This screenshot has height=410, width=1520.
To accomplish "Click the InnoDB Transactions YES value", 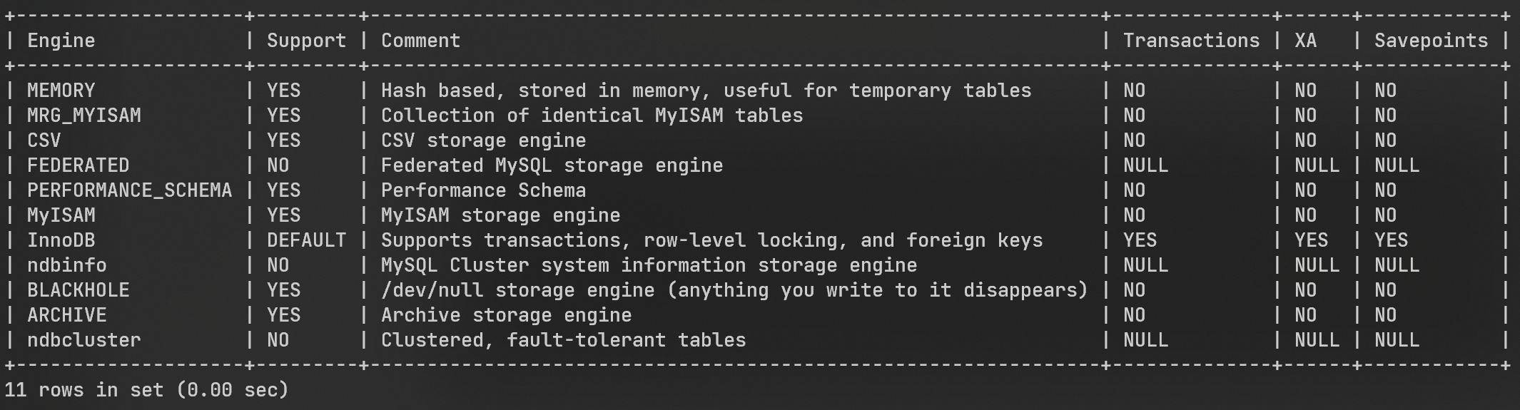I will [x=1140, y=240].
